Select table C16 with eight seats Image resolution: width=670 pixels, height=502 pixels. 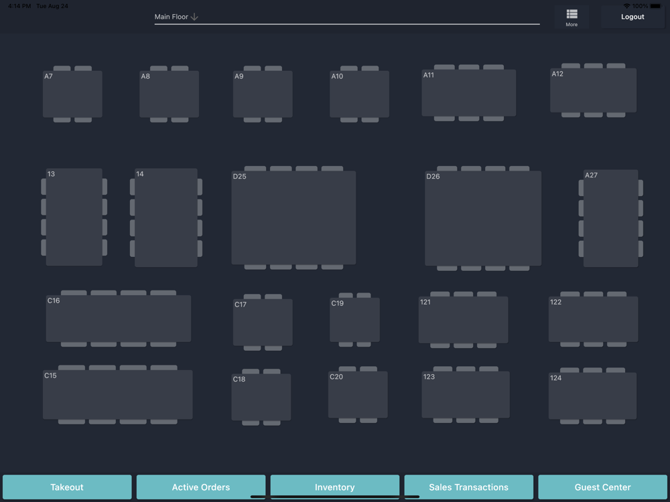tap(119, 319)
